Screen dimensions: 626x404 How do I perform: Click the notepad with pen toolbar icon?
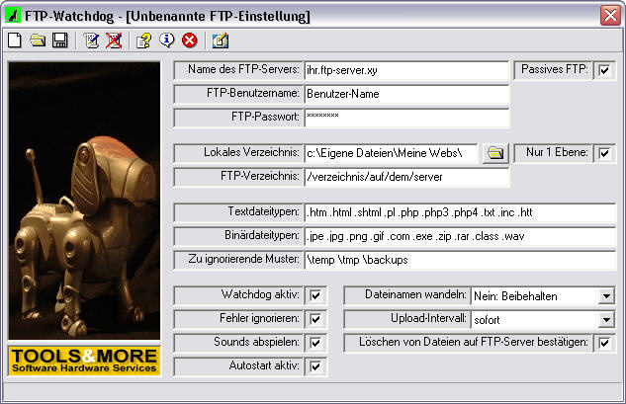(91, 40)
